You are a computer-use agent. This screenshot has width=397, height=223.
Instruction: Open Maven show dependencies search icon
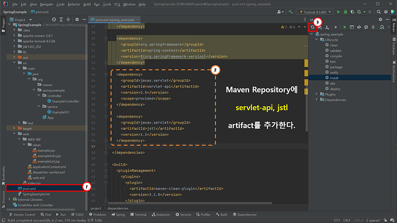click(382, 27)
